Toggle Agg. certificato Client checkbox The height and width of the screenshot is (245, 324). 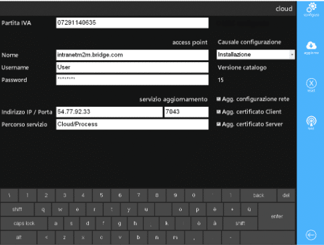[x=218, y=111]
